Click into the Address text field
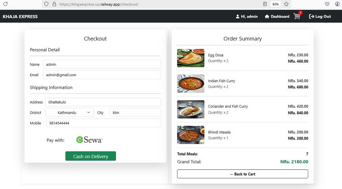342x189 pixels. point(103,102)
